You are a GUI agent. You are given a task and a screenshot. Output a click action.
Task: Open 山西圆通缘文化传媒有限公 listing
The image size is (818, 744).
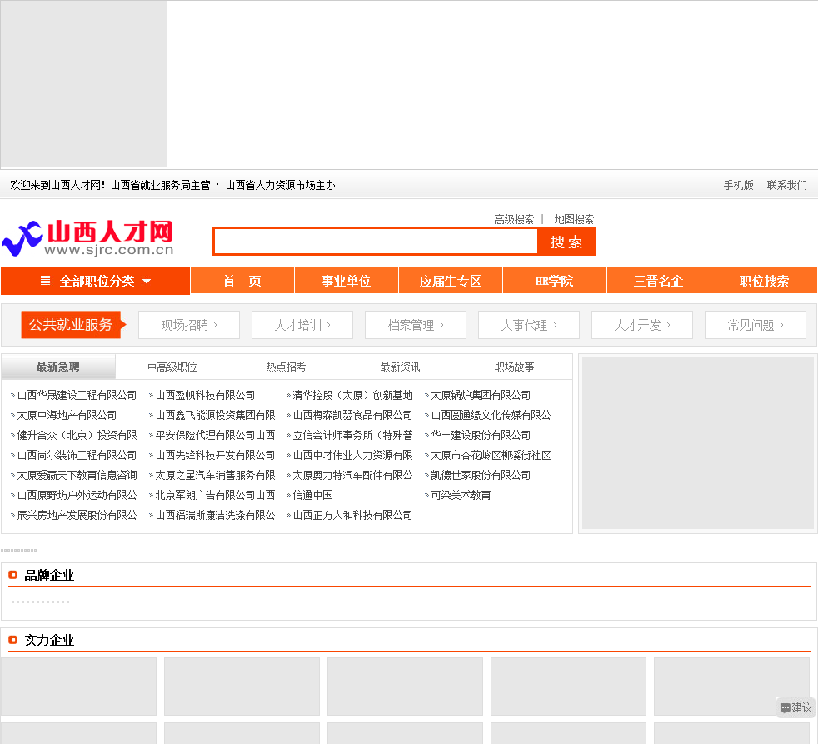point(491,415)
